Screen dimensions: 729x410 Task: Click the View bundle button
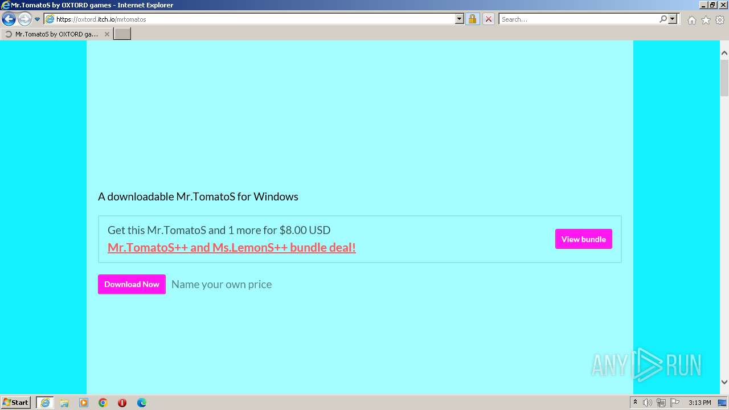[x=584, y=239]
